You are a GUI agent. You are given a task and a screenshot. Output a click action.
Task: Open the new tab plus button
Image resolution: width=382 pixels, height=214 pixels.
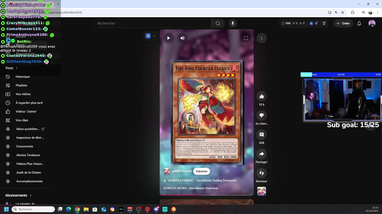58,4
